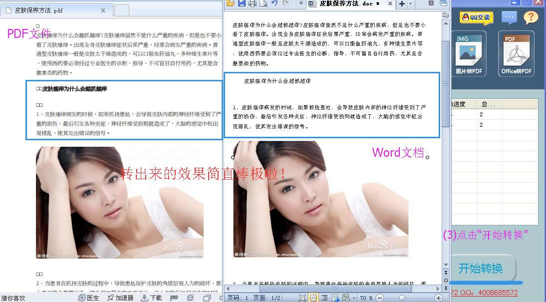Open the QQ交谈 chat button
The width and height of the screenshot is (546, 302).
pos(476,17)
